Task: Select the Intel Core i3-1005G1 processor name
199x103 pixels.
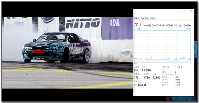Action: pyautogui.click(x=167, y=25)
